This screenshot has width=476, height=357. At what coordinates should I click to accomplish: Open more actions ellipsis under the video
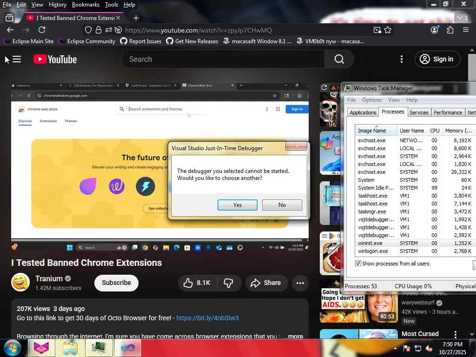[x=300, y=283]
